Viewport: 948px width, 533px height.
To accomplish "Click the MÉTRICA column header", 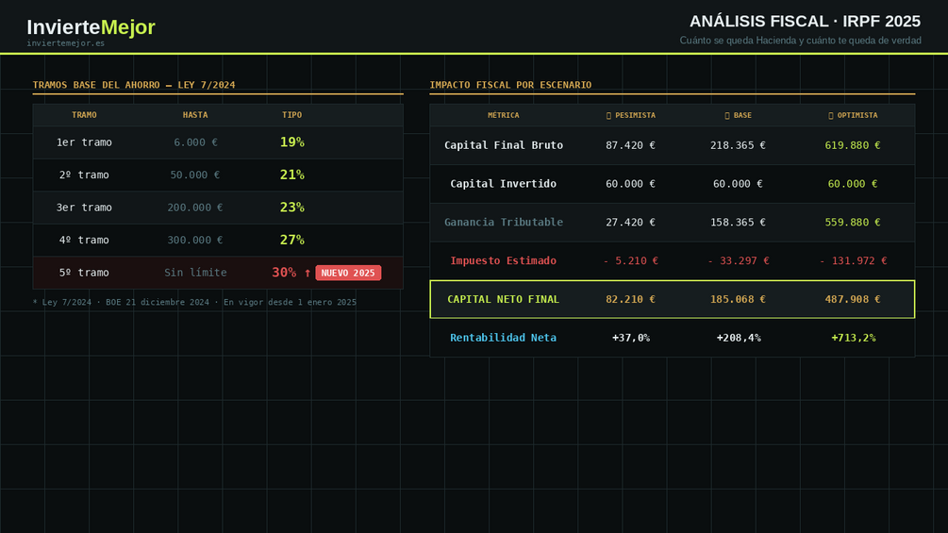I will pyautogui.click(x=504, y=115).
